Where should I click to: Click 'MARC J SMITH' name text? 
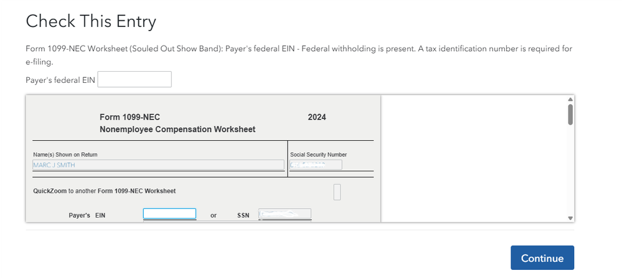pos(54,165)
